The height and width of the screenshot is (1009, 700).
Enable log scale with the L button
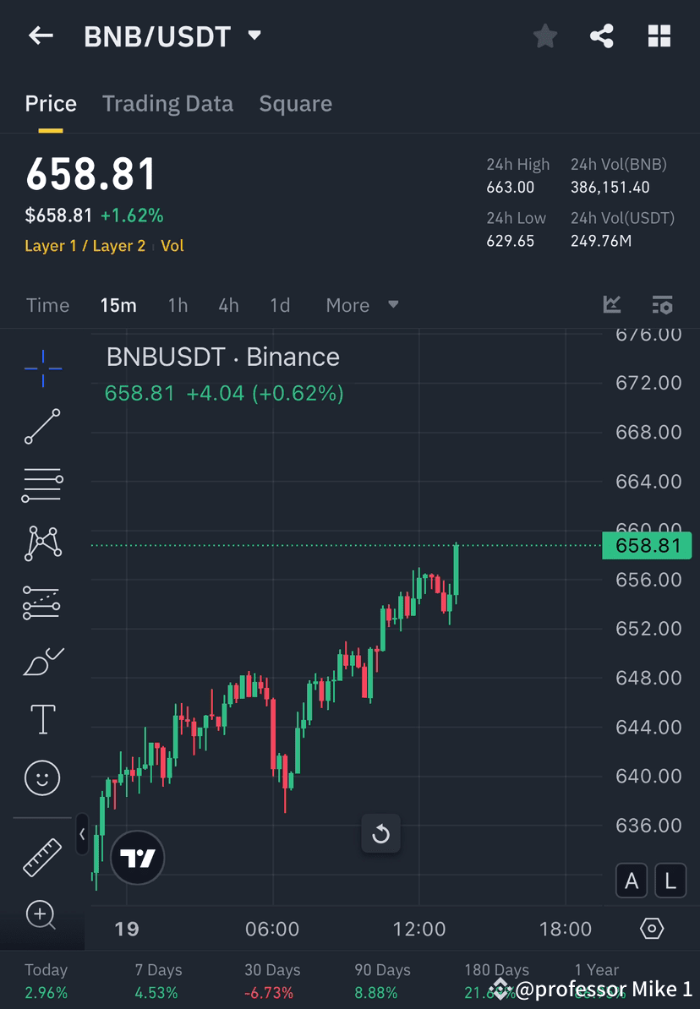point(670,881)
